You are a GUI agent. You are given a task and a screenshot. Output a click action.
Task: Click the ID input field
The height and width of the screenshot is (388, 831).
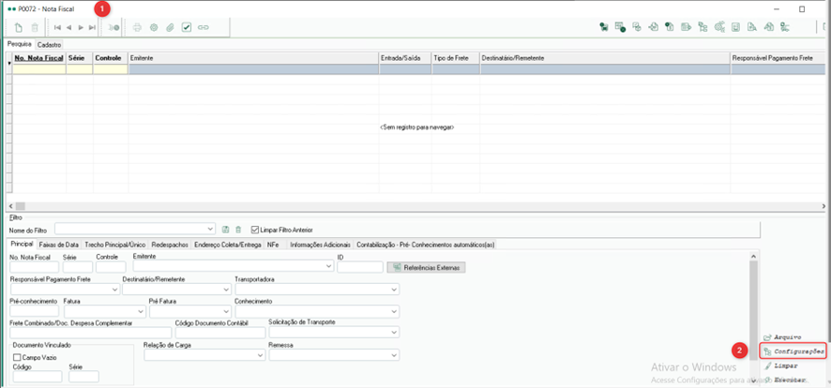[360, 267]
